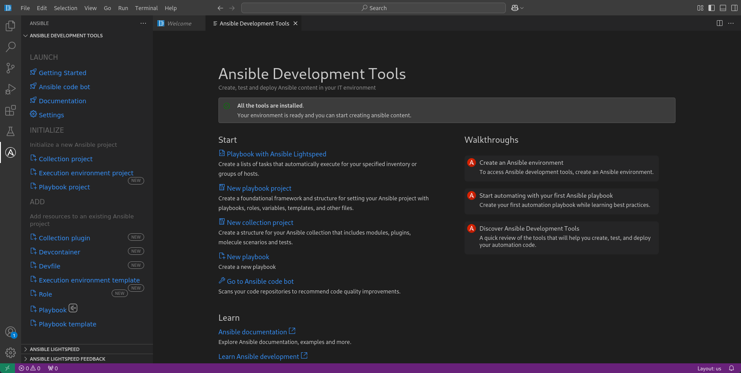Initialize a Collection project
741x373 pixels.
65,159
